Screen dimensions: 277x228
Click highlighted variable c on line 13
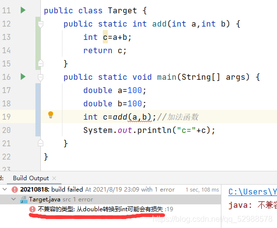pyautogui.click(x=105, y=37)
